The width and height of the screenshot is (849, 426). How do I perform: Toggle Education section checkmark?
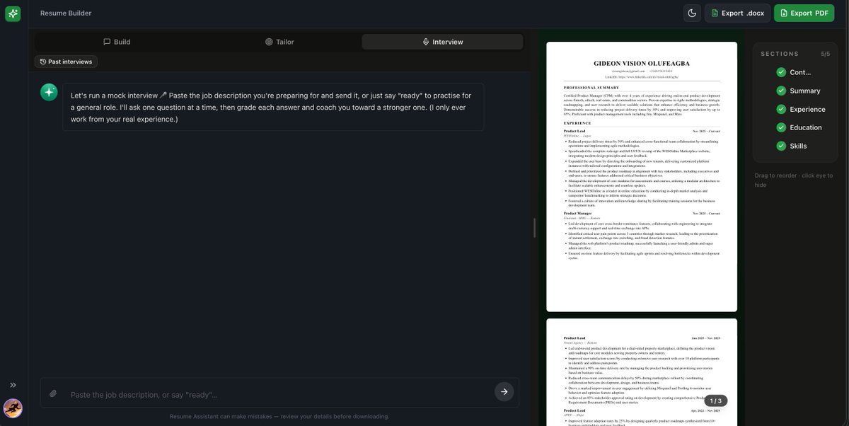[781, 127]
